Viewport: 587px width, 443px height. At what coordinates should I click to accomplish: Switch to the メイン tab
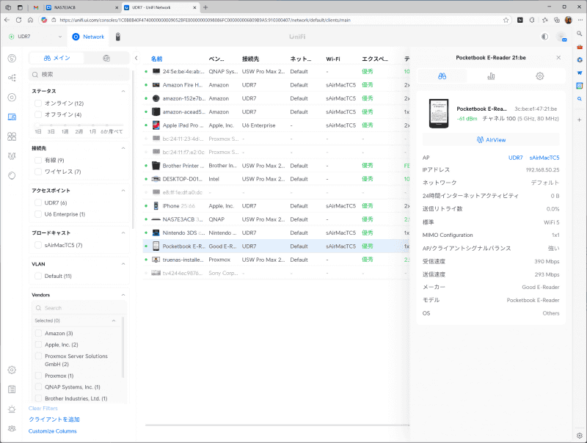pyautogui.click(x=57, y=56)
